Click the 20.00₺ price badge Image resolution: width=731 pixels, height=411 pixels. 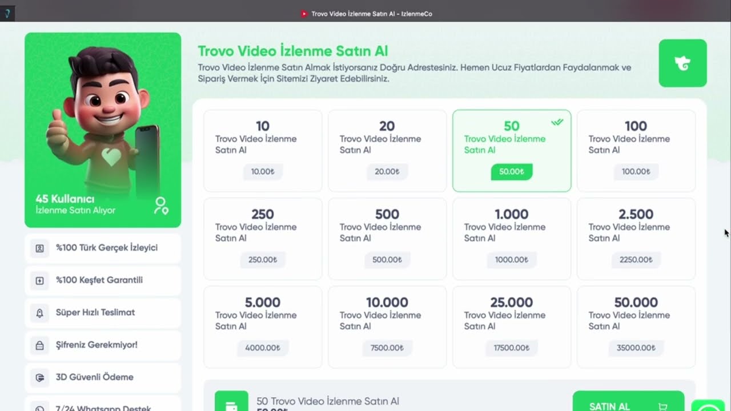tap(387, 171)
